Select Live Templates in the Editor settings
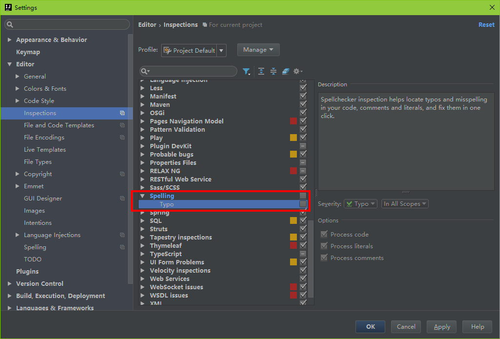This screenshot has height=339, width=500. pos(44,150)
